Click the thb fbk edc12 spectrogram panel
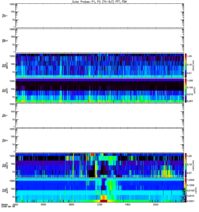 click(x=100, y=65)
